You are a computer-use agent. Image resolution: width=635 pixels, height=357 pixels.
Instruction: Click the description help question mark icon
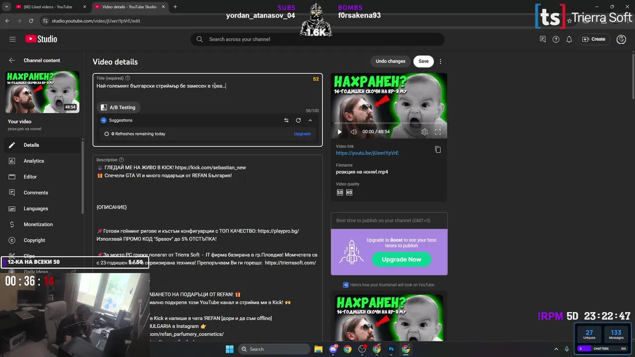point(121,160)
